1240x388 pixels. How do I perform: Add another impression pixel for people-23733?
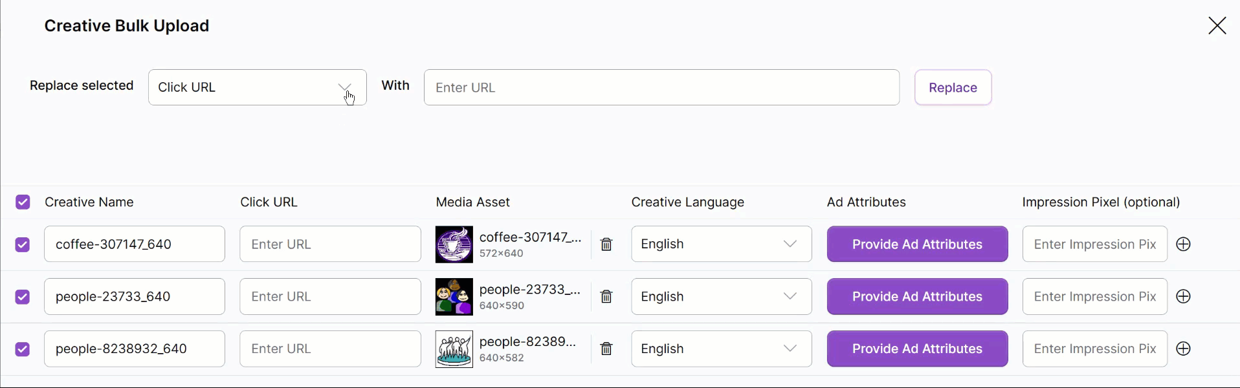(1184, 297)
